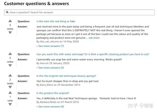Downvote the original beauty sponge question
The image size is (157, 112).
pos(10,87)
